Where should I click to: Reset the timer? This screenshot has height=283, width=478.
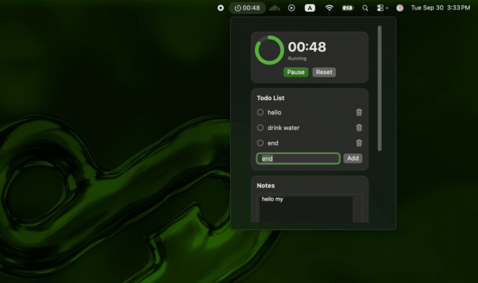323,72
